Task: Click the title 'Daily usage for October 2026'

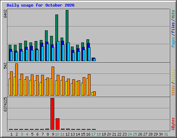Action: [40, 5]
